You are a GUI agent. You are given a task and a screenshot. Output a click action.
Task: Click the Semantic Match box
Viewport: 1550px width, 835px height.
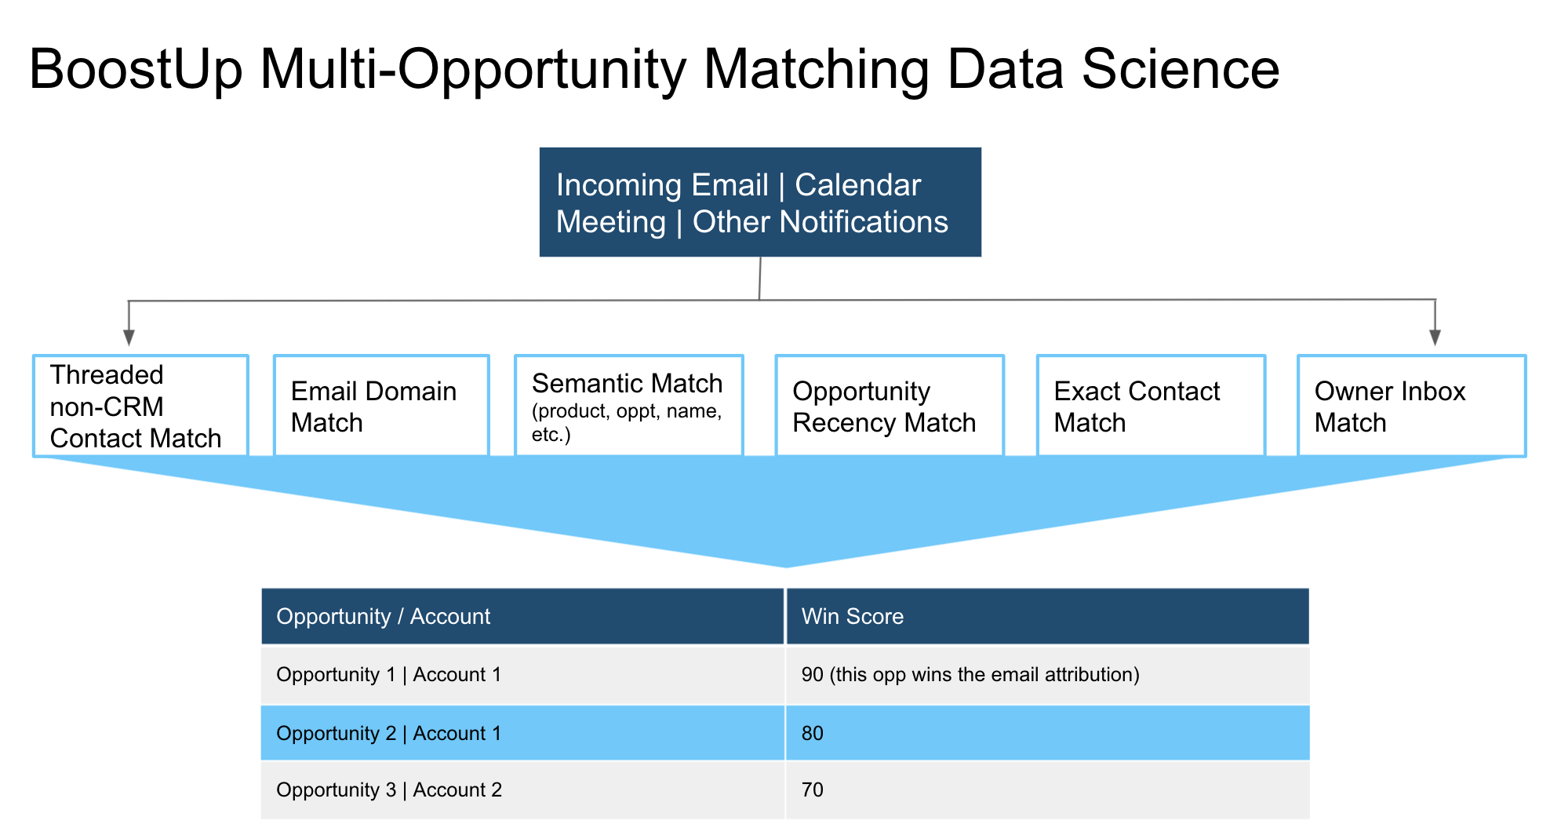(x=629, y=406)
